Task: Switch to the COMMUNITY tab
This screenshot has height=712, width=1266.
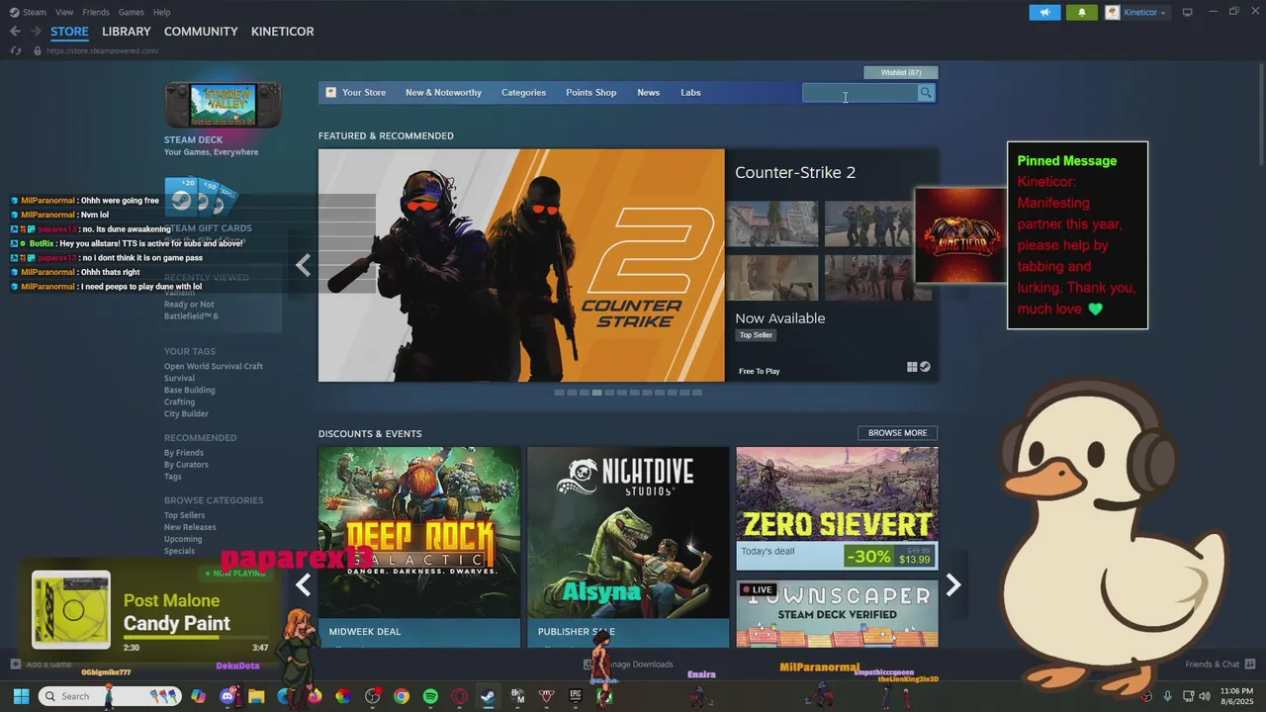Action: click(201, 32)
